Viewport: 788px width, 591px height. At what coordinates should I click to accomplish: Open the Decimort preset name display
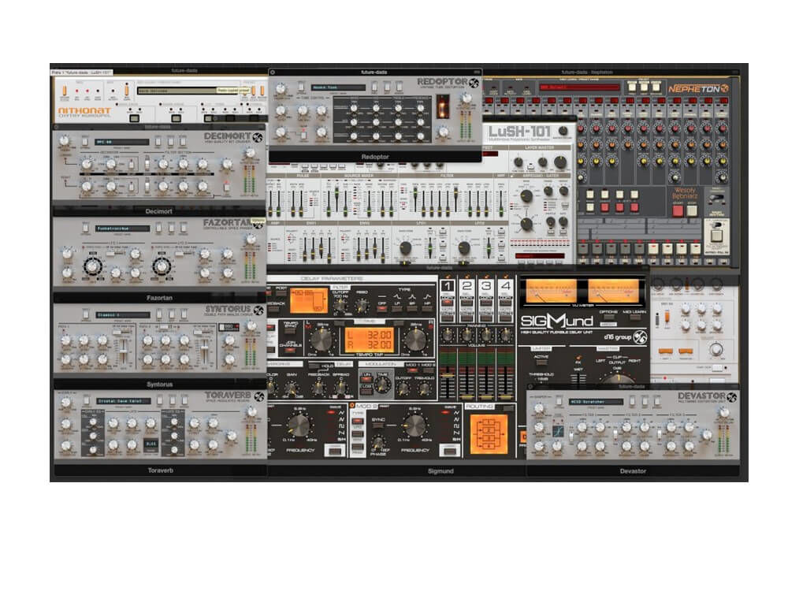click(x=123, y=142)
